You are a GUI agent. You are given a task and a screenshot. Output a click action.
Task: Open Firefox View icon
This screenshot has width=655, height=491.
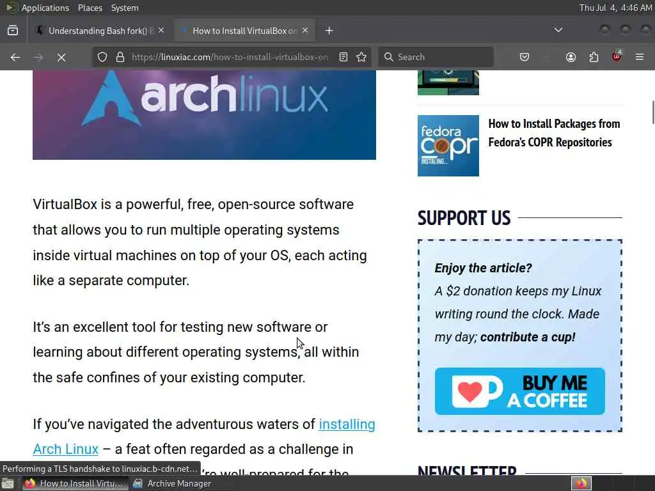tap(13, 31)
